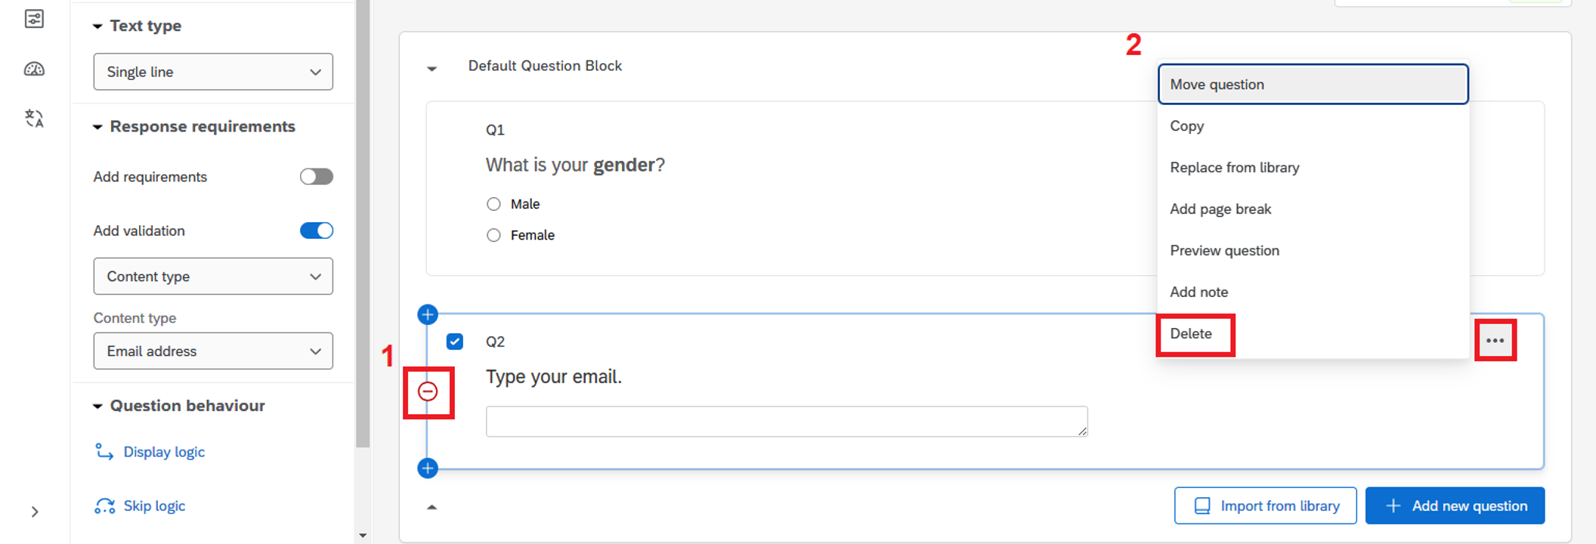Open the survey options icon in left sidebar
1596x544 pixels.
click(x=34, y=19)
